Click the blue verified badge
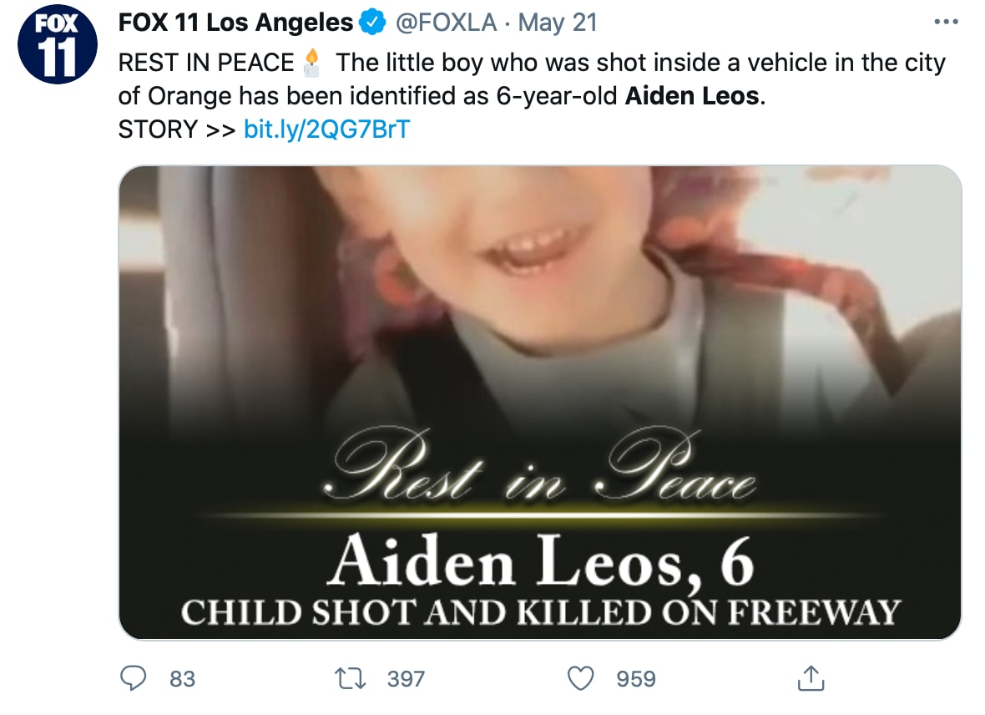 pos(372,23)
